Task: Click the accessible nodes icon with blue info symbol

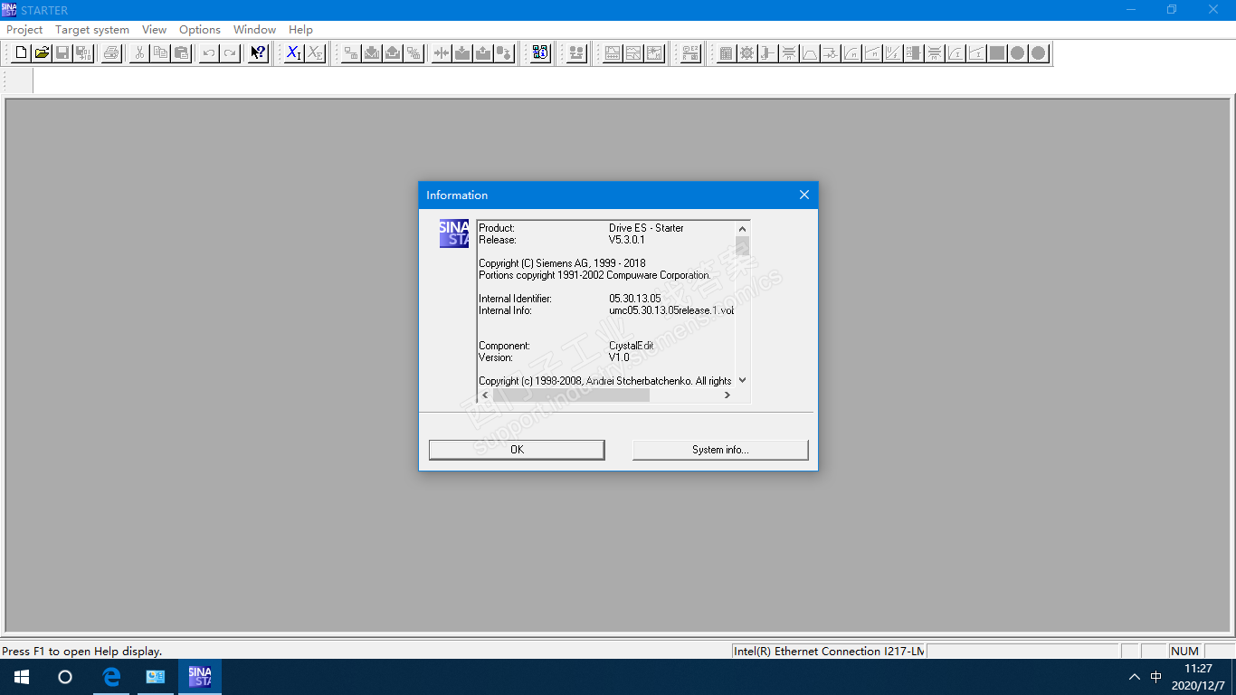Action: pos(541,52)
